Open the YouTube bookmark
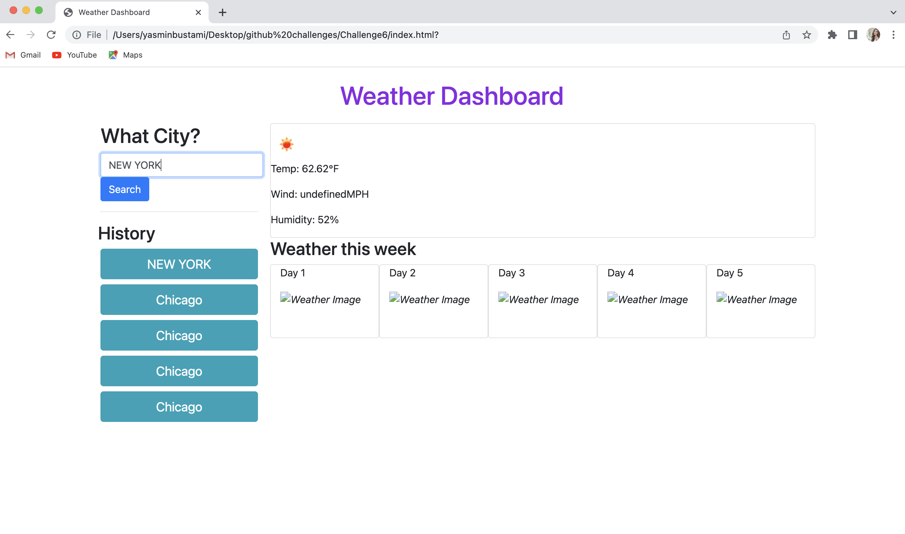This screenshot has height=534, width=905. tap(75, 55)
